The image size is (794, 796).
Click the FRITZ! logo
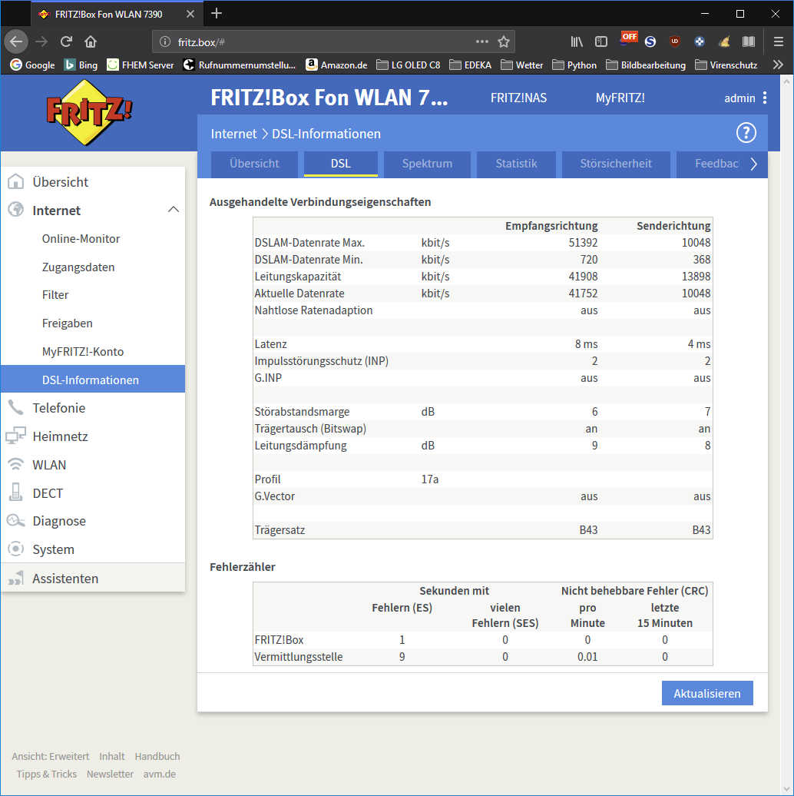click(89, 112)
